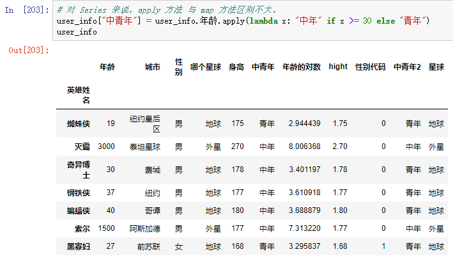This screenshot has height=261, width=453.
Task: Click the 中青年 column header
Action: [263, 67]
